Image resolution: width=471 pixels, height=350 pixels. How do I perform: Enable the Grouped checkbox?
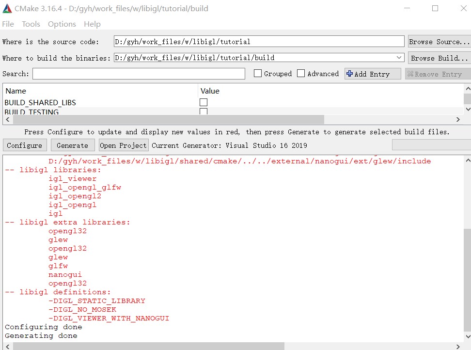point(259,74)
